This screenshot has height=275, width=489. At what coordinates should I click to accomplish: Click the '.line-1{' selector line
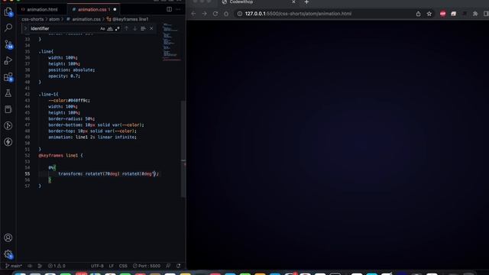[x=48, y=94]
